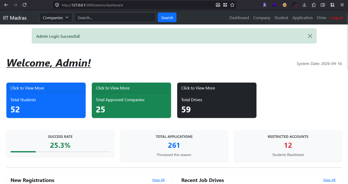Open the Total Drives card
The image size is (348, 184).
tap(217, 100)
